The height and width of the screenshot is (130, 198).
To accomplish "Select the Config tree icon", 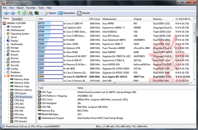I will point(8,69).
